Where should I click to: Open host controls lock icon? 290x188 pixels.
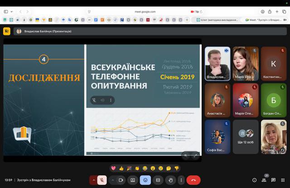284,180
